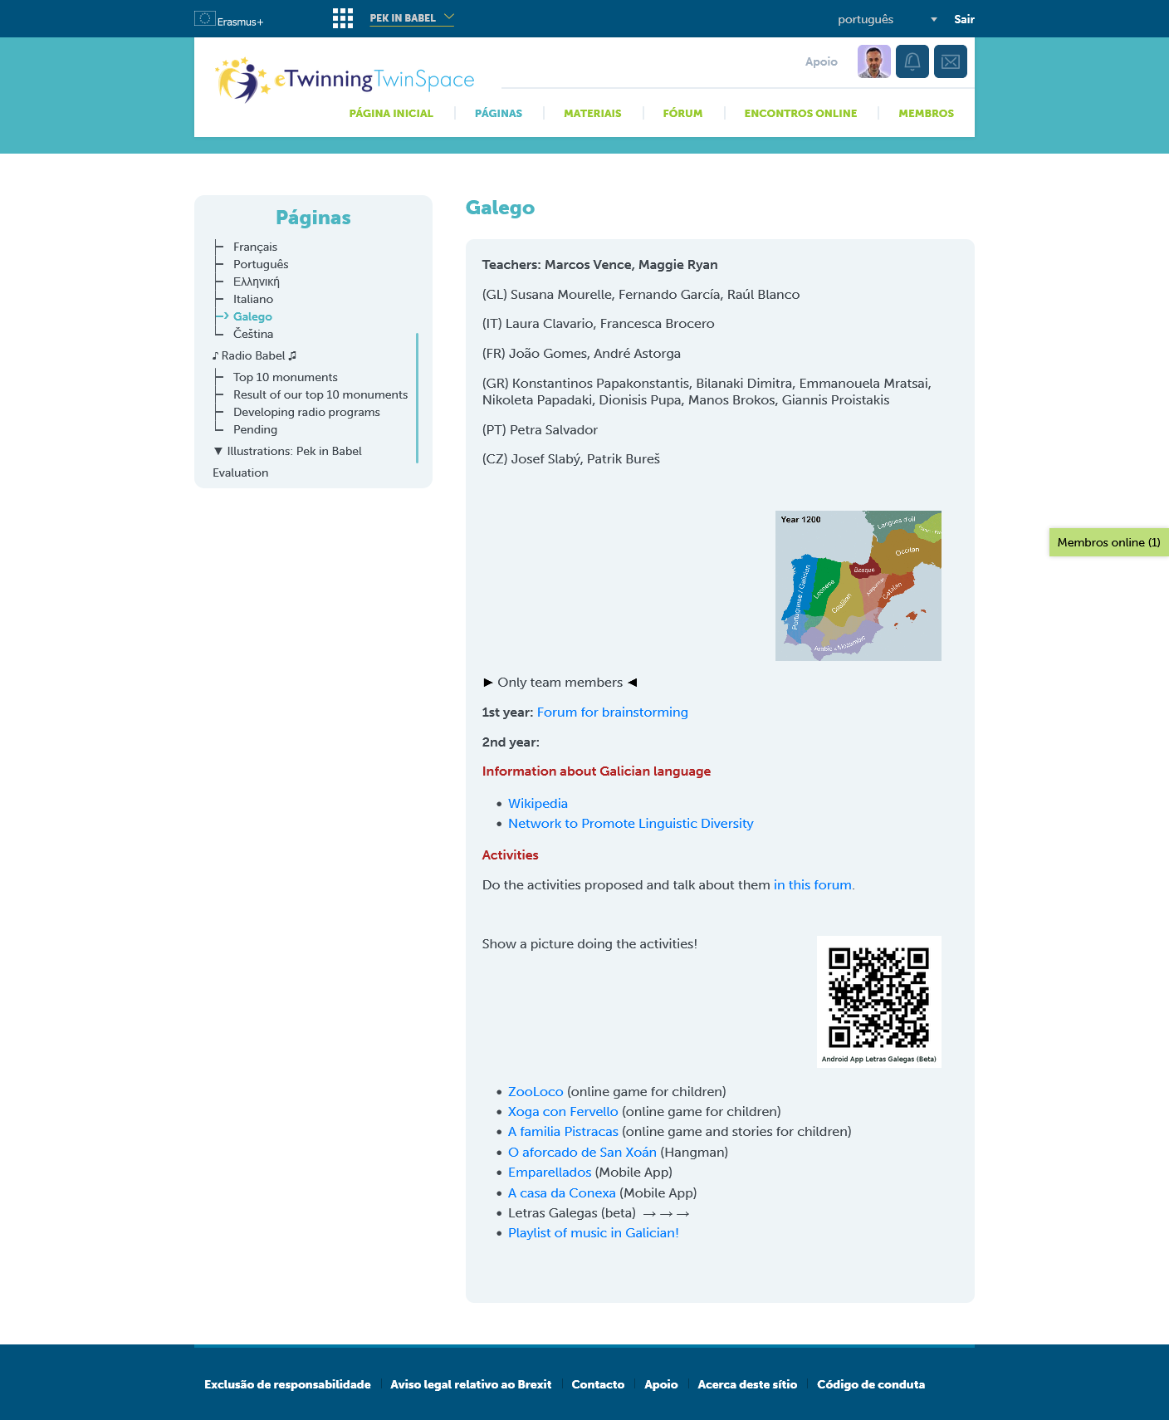Open the 'in this forum' link

click(x=813, y=885)
